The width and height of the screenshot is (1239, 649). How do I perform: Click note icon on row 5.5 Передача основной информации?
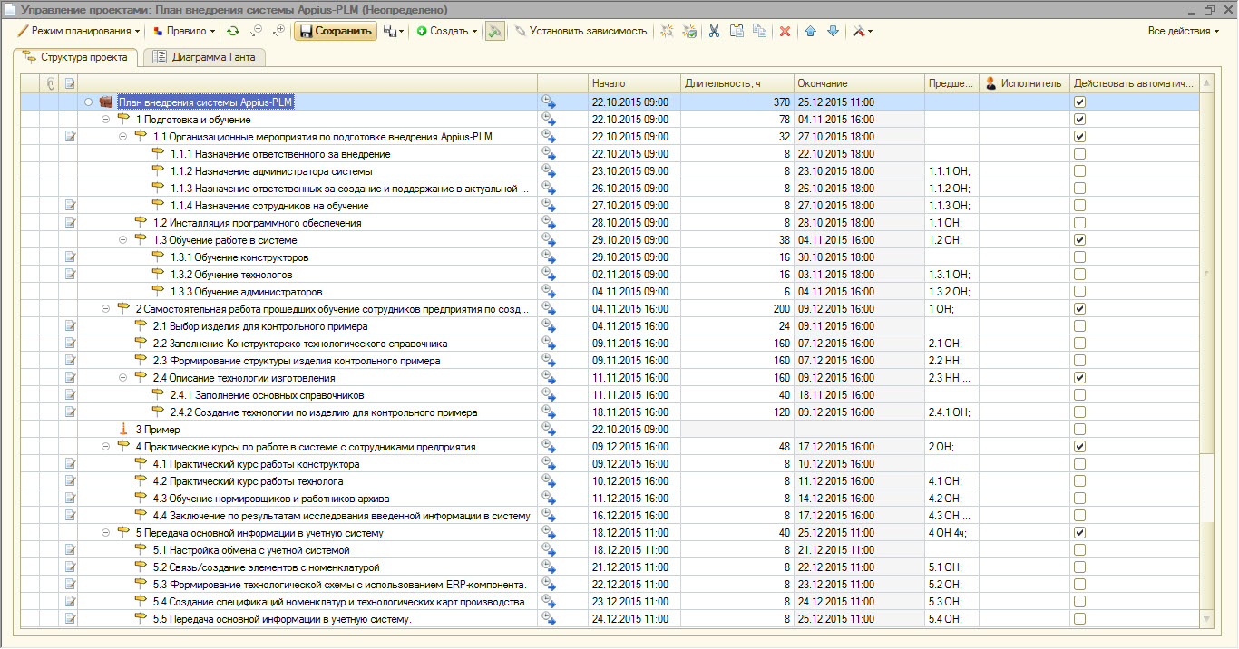click(x=69, y=619)
